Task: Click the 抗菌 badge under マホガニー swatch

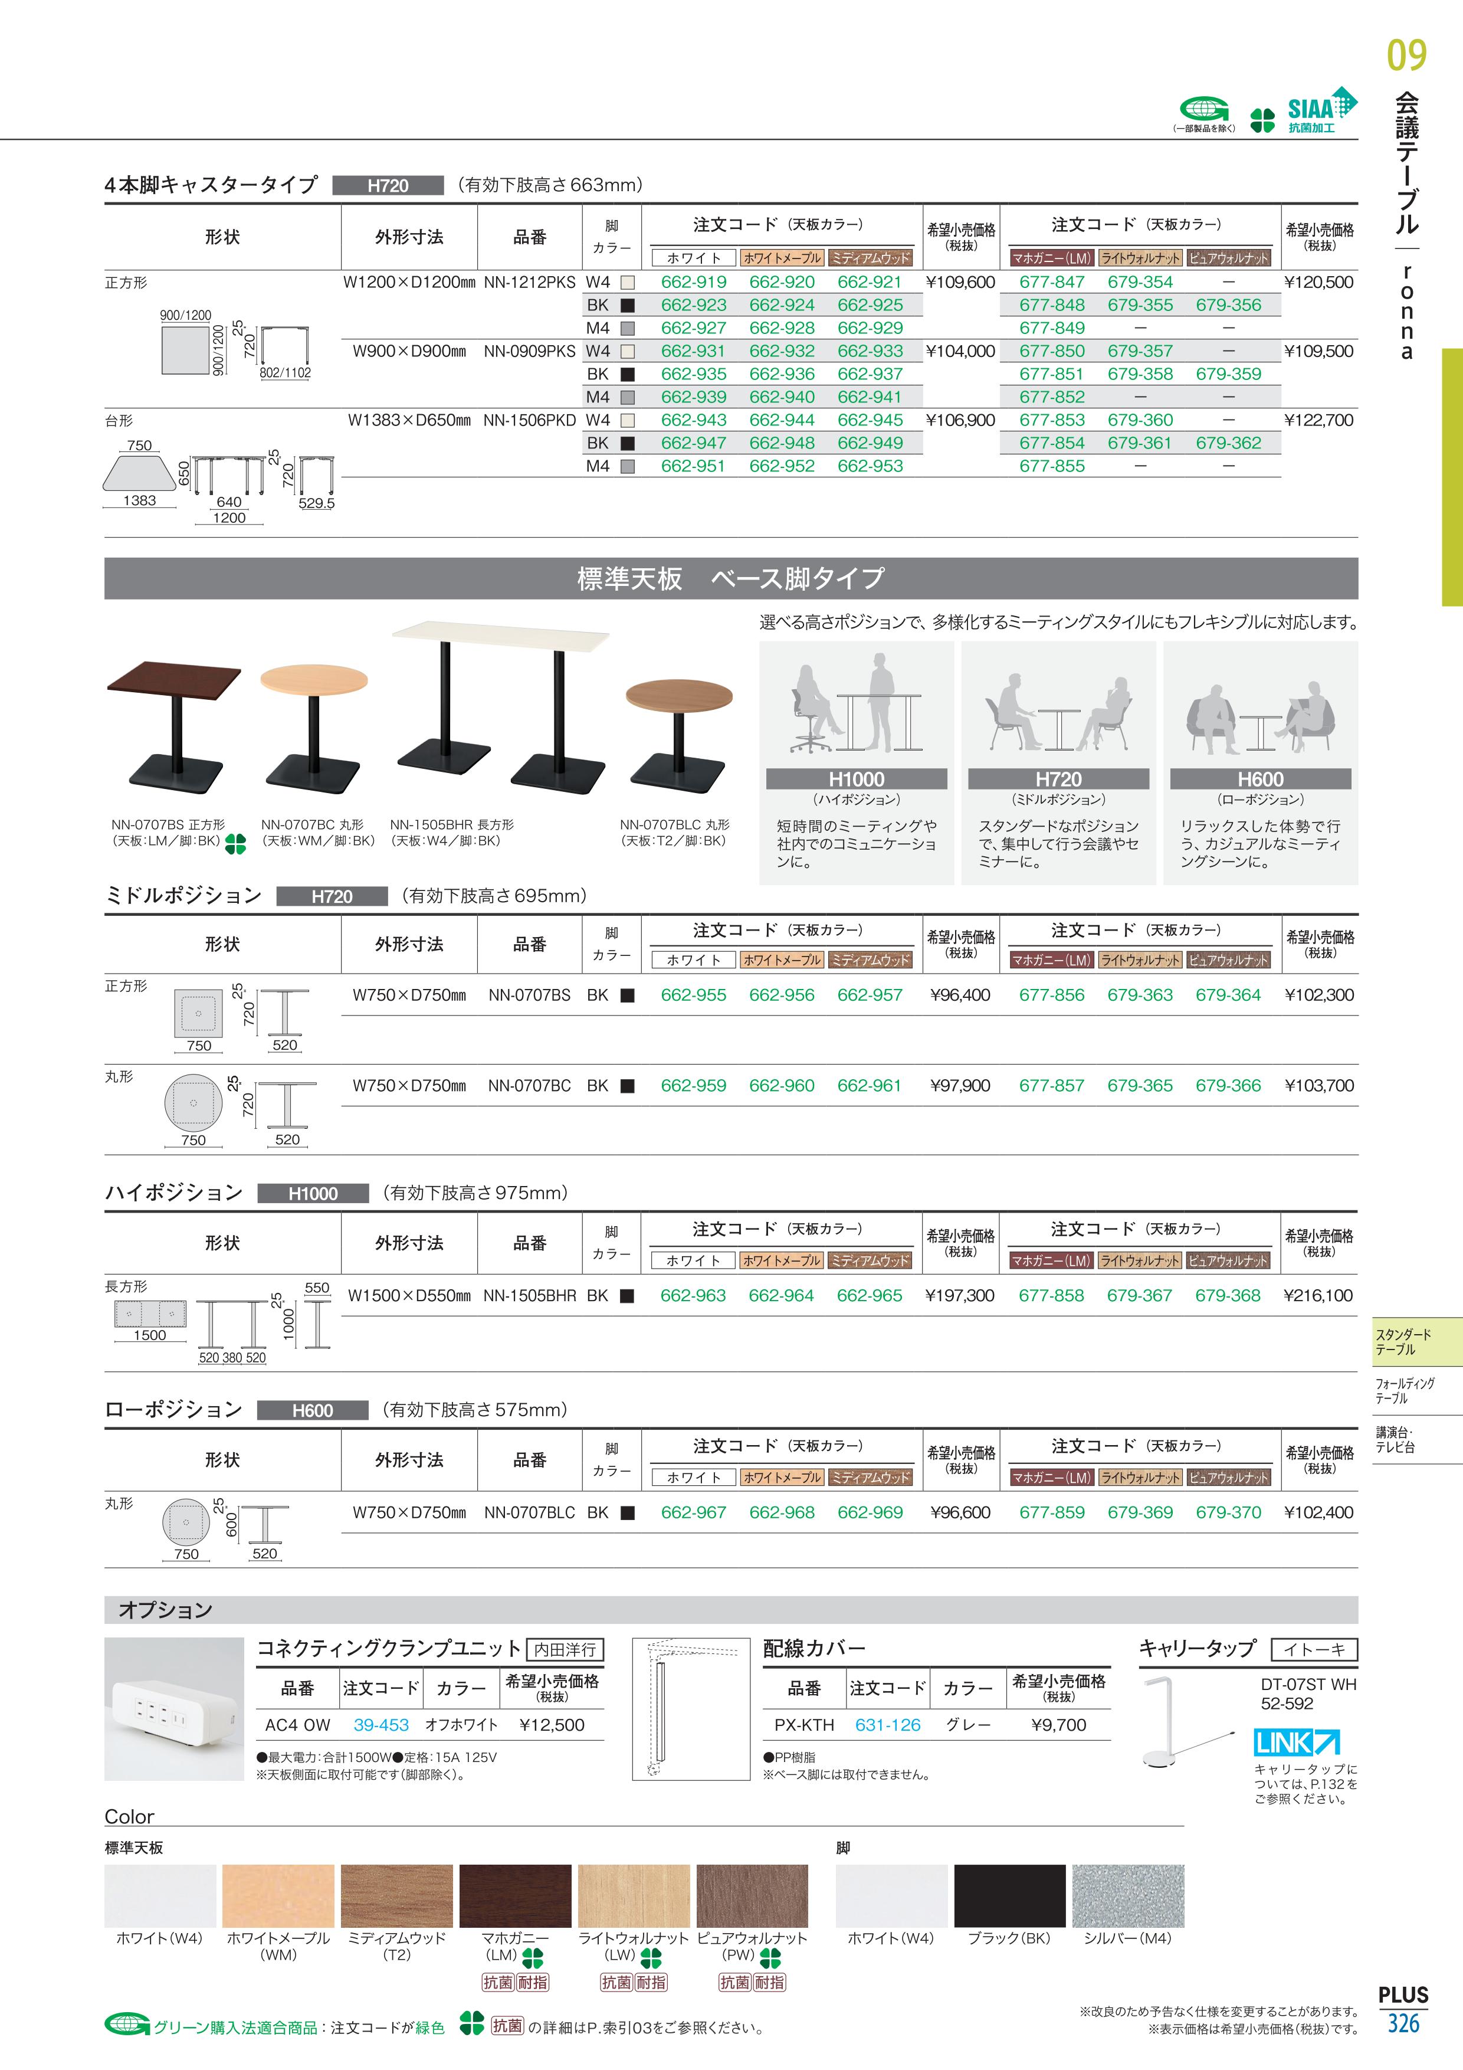Action: click(x=498, y=1983)
